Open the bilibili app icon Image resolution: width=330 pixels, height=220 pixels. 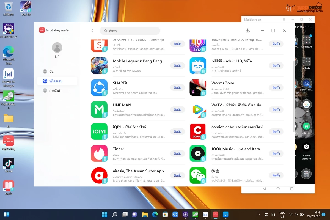(x=198, y=66)
